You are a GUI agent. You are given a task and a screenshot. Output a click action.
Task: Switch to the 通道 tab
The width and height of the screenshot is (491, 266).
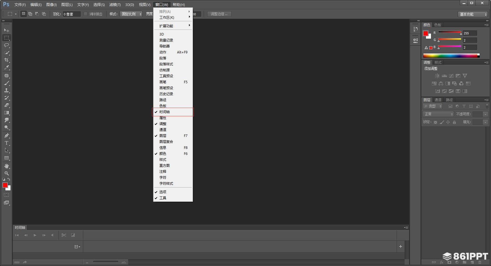coord(438,100)
